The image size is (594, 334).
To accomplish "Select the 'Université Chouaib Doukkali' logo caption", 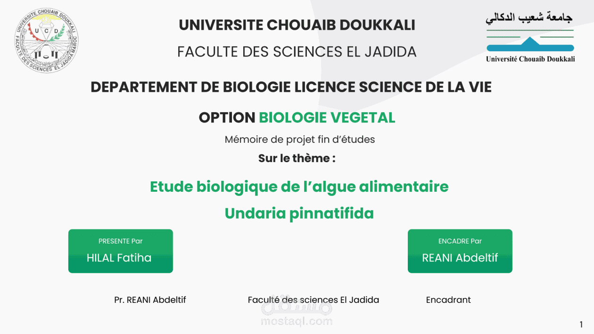I will [x=530, y=59].
